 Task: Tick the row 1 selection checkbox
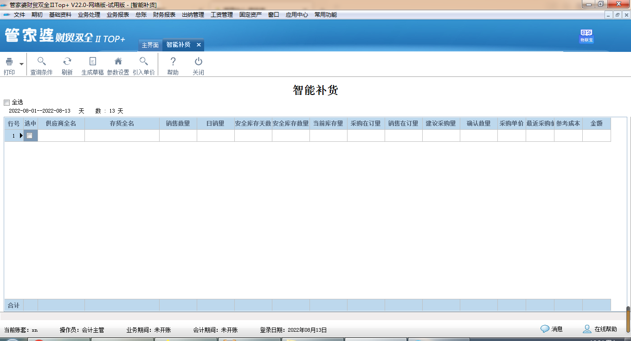coord(30,136)
